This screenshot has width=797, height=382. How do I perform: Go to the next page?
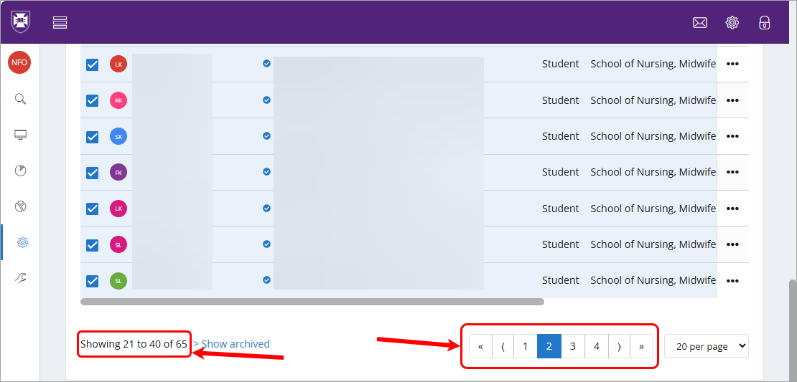(x=619, y=346)
